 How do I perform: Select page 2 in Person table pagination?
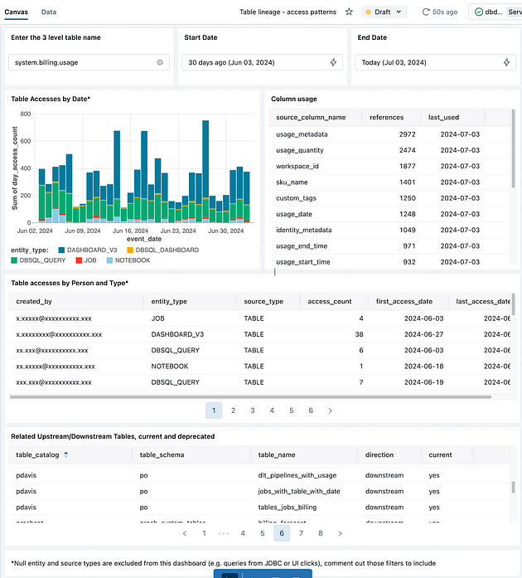[233, 410]
